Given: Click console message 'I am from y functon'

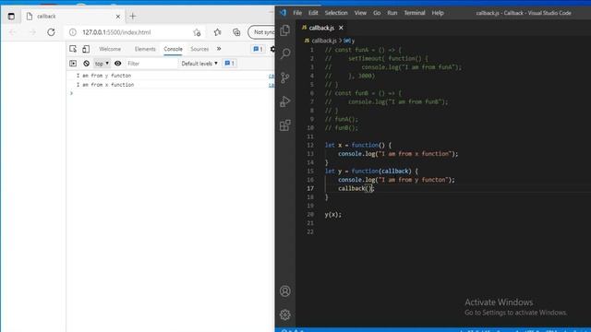Looking at the screenshot, I should [x=103, y=76].
